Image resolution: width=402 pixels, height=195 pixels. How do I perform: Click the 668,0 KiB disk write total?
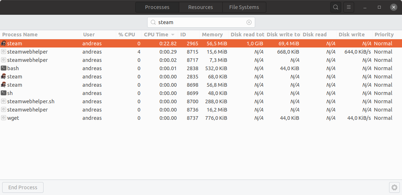pyautogui.click(x=288, y=51)
